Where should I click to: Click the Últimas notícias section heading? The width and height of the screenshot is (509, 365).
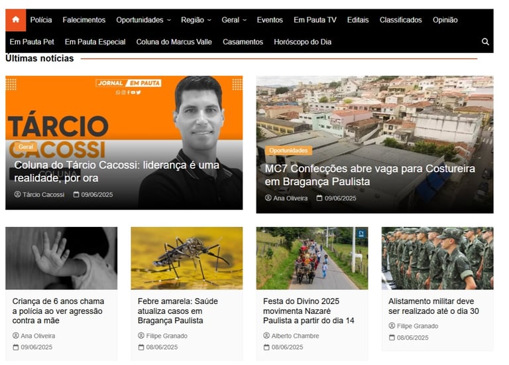pyautogui.click(x=40, y=58)
